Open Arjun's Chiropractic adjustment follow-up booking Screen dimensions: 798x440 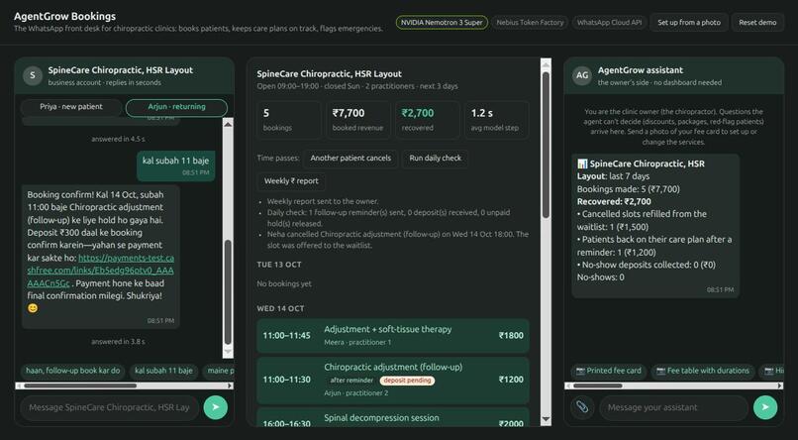pyautogui.click(x=393, y=380)
